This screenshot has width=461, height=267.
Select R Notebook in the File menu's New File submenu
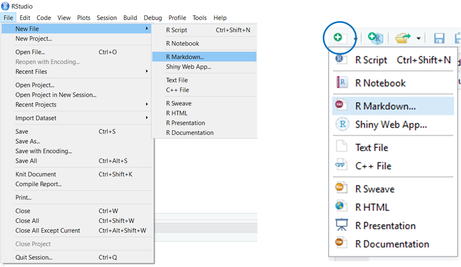pos(183,43)
